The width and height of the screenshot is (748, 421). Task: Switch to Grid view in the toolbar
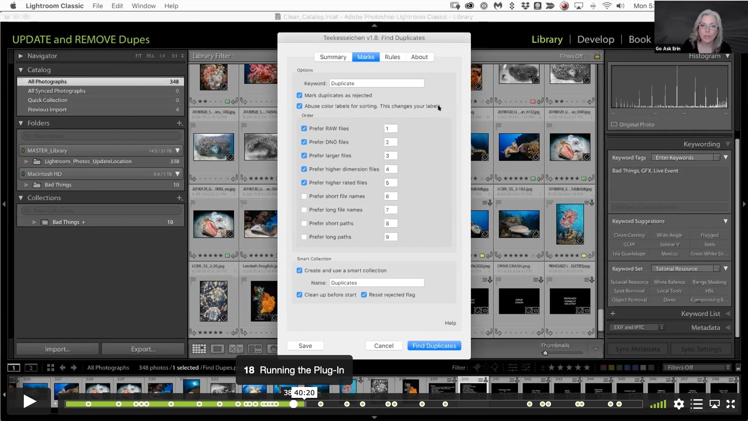tap(199, 349)
